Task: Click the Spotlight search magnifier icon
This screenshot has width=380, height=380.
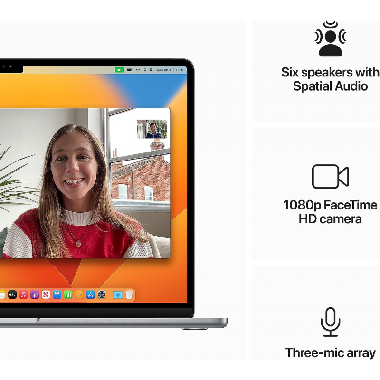Action: [x=145, y=70]
